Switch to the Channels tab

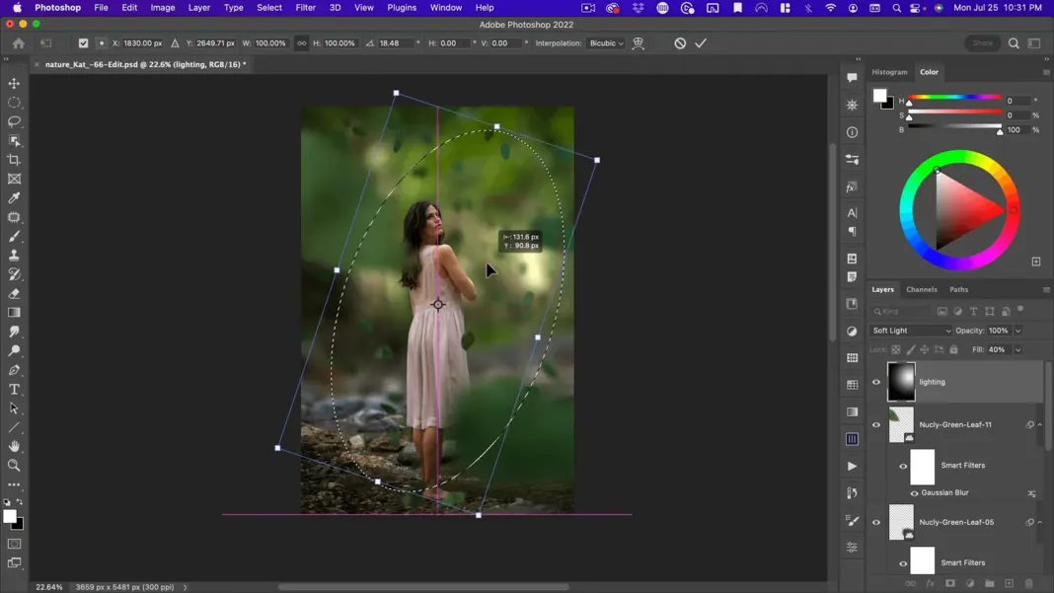coord(922,289)
